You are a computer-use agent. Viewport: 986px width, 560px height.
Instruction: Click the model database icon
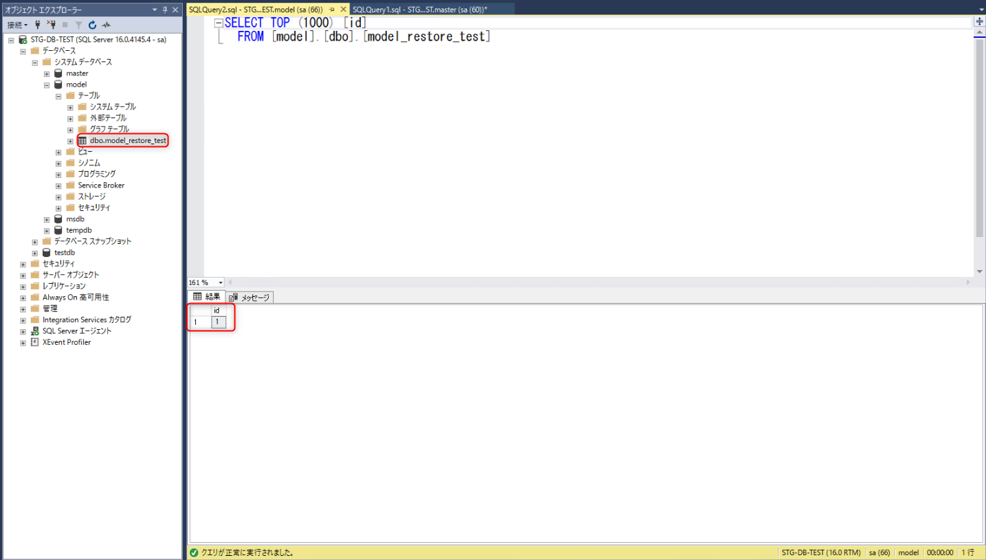[x=58, y=84]
